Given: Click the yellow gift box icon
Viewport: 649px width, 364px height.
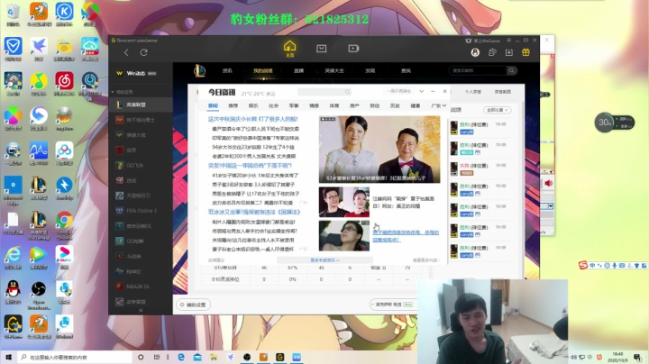Looking at the screenshot, I should point(526,52).
